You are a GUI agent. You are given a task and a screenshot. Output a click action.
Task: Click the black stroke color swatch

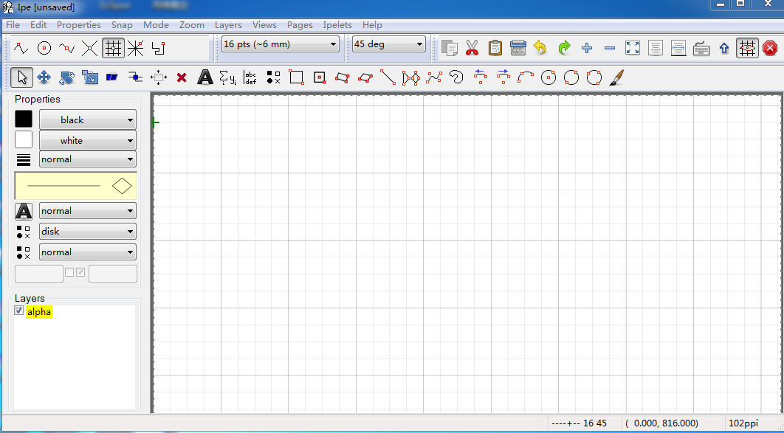[x=24, y=119]
